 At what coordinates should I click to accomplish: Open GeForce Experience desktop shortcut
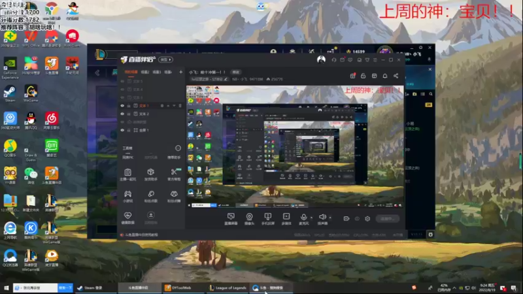tap(10, 68)
